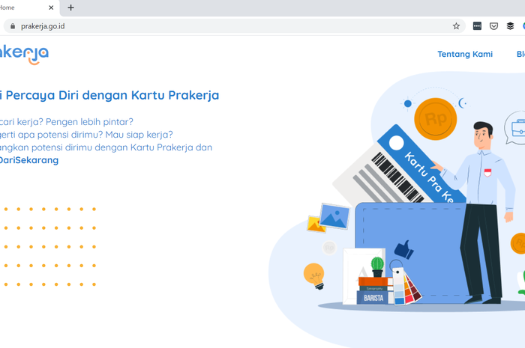Viewport: 525px width, 348px height.
Task: Click the padlock site security icon
Action: [x=13, y=26]
